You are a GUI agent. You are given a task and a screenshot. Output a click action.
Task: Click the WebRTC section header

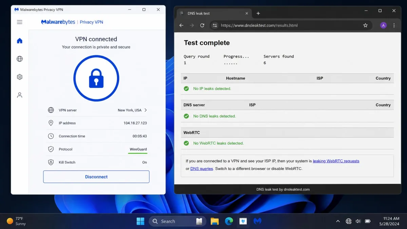[192, 133]
